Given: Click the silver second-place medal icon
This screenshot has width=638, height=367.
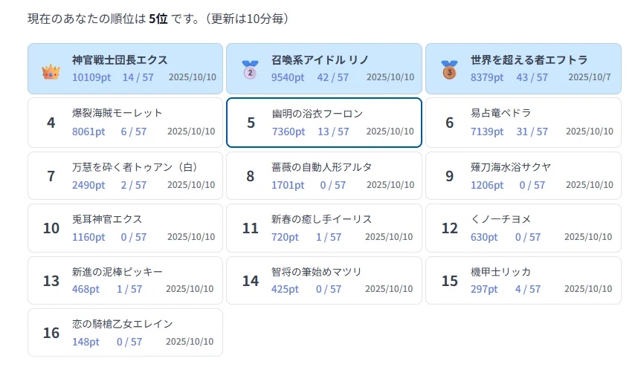Looking at the screenshot, I should pyautogui.click(x=250, y=71).
